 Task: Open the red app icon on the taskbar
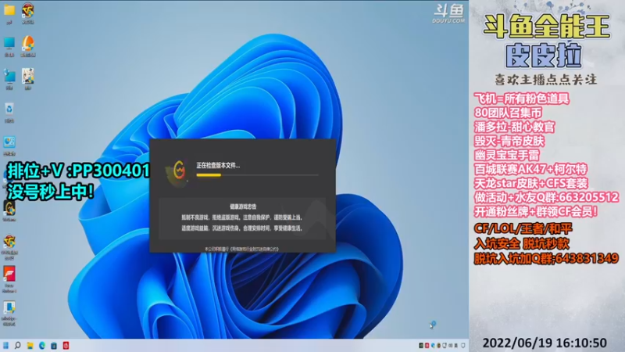click(x=66, y=346)
